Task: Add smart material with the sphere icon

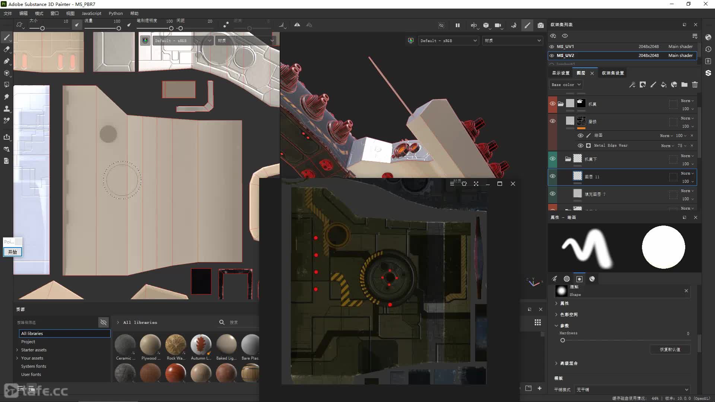Action: click(674, 84)
